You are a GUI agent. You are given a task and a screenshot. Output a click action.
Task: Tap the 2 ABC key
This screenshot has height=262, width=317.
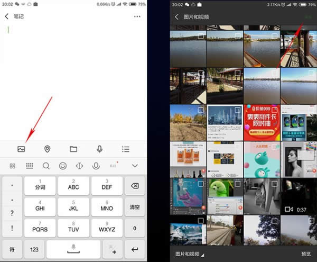tap(73, 186)
